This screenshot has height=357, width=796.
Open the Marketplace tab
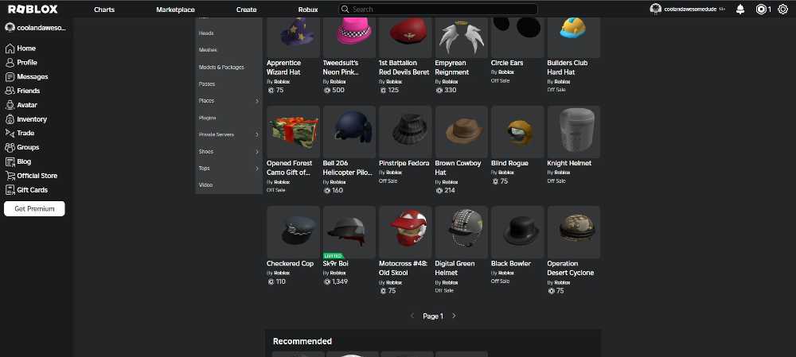coord(175,10)
